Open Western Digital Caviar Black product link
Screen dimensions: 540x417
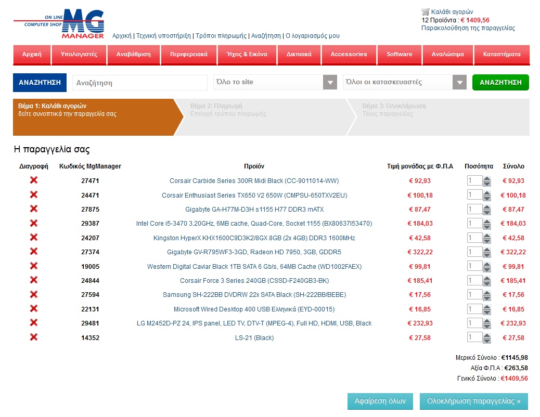pos(254,267)
